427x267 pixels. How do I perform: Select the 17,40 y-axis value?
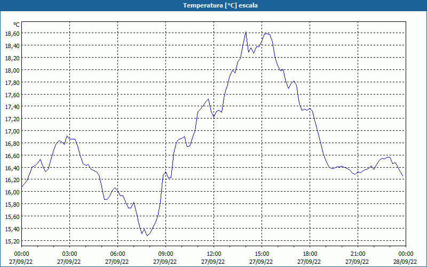(12, 107)
